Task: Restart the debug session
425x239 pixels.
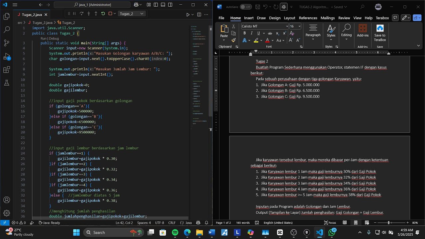Action: [x=103, y=14]
